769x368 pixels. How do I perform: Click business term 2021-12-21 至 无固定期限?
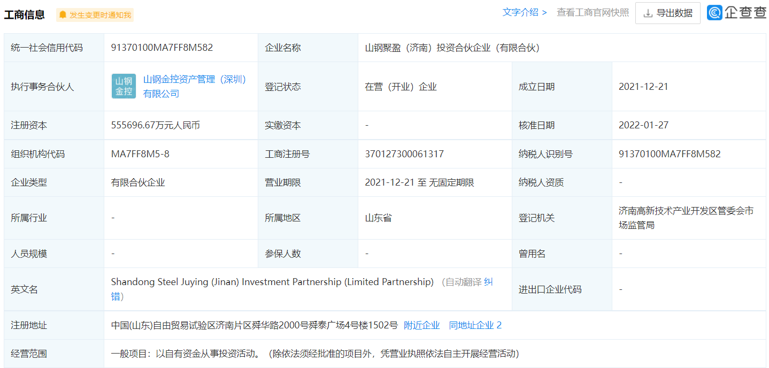coord(419,182)
